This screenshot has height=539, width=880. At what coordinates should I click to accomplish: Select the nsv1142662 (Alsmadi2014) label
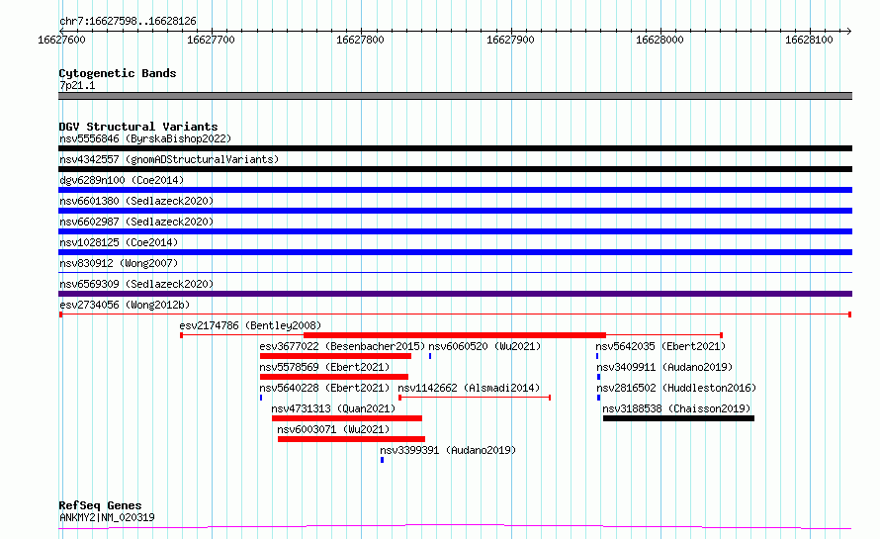[x=469, y=388]
